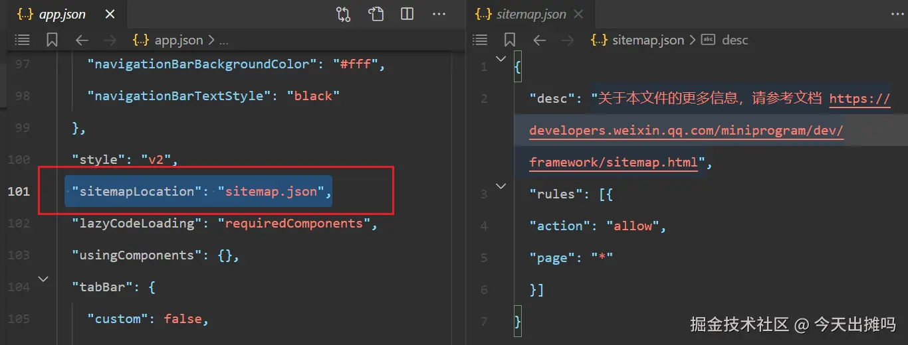The height and width of the screenshot is (345, 908).
Task: Click the "desc" key in sitemap.json
Action: pyautogui.click(x=552, y=99)
